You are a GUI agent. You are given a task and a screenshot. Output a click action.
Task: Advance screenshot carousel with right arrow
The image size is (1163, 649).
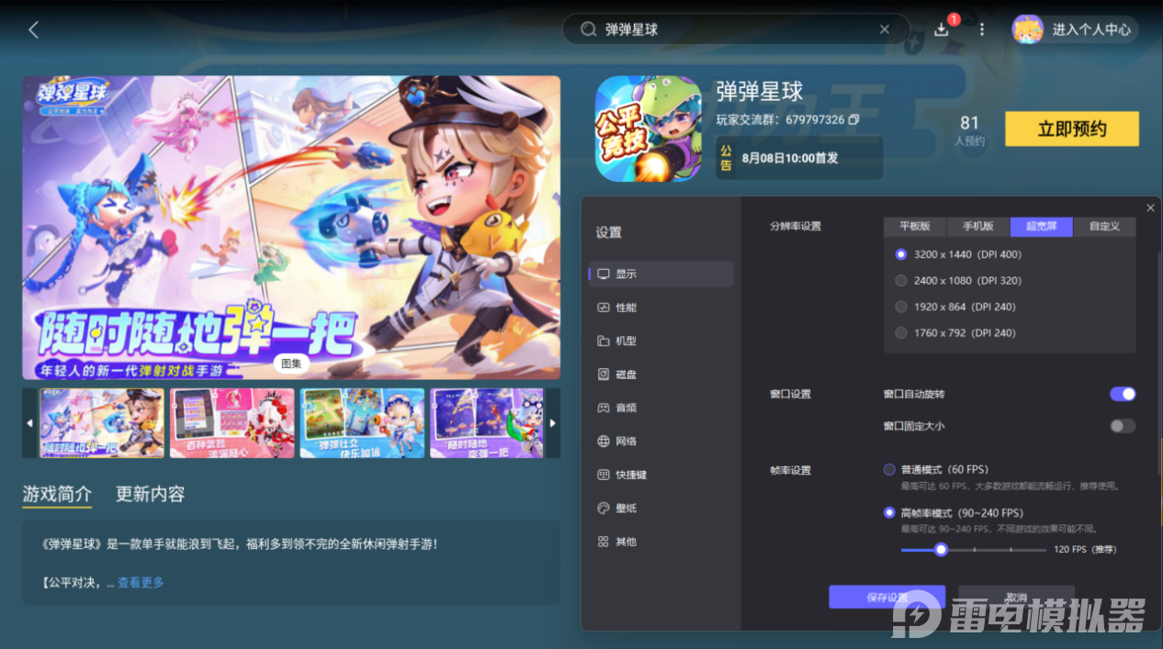tap(553, 423)
